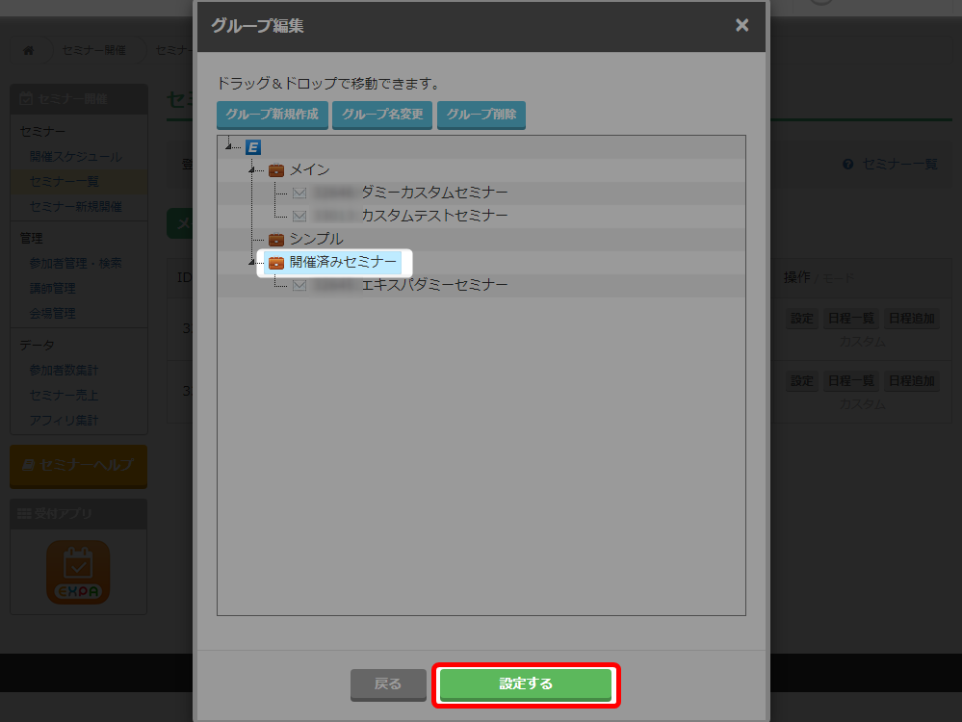Click envelope icon beside ダミーカスタムセミナー
Viewport: 962px width, 722px height.
tap(299, 193)
